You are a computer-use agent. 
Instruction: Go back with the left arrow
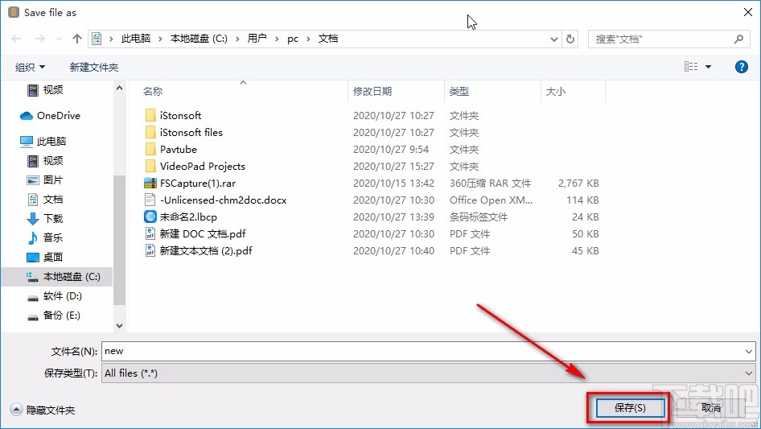point(16,39)
